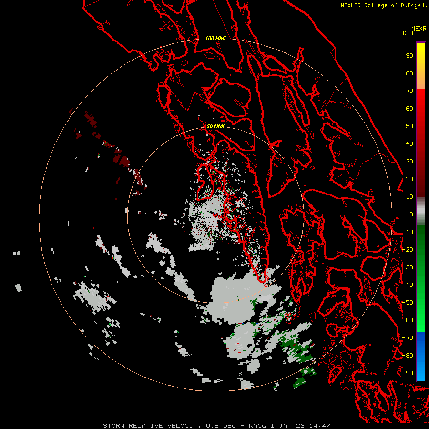Click the 100 NMI range ring label

215,38
